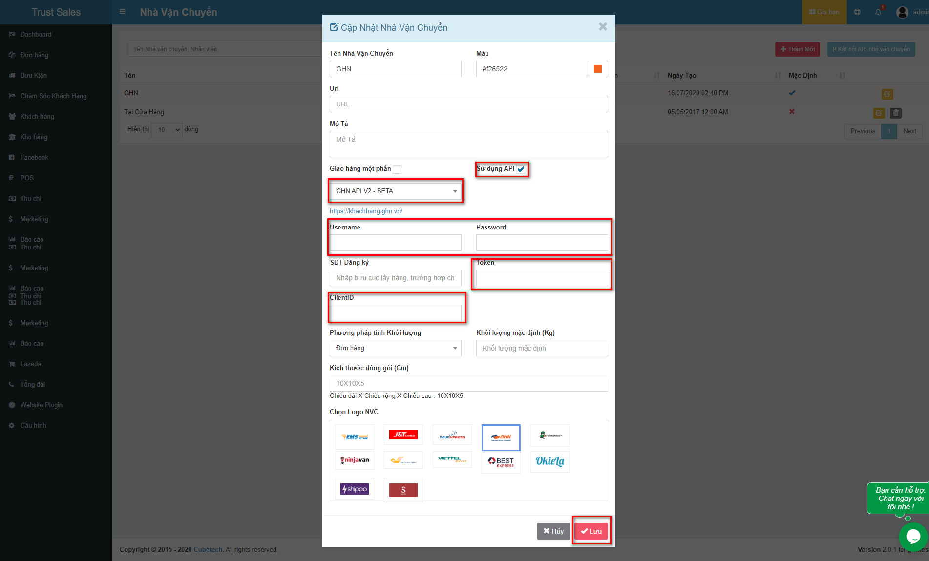Click the Token input field
This screenshot has height=561, width=929.
click(542, 278)
